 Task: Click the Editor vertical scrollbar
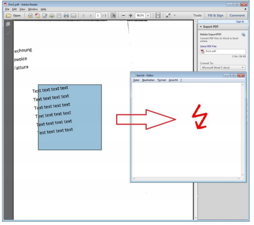click(242, 130)
